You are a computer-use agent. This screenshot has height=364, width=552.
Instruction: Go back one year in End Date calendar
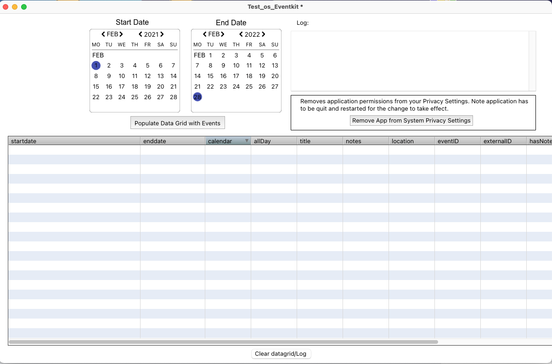tap(241, 34)
